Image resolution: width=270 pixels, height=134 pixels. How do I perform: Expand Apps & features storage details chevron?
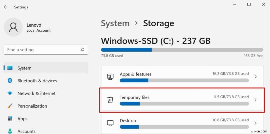click(x=255, y=77)
